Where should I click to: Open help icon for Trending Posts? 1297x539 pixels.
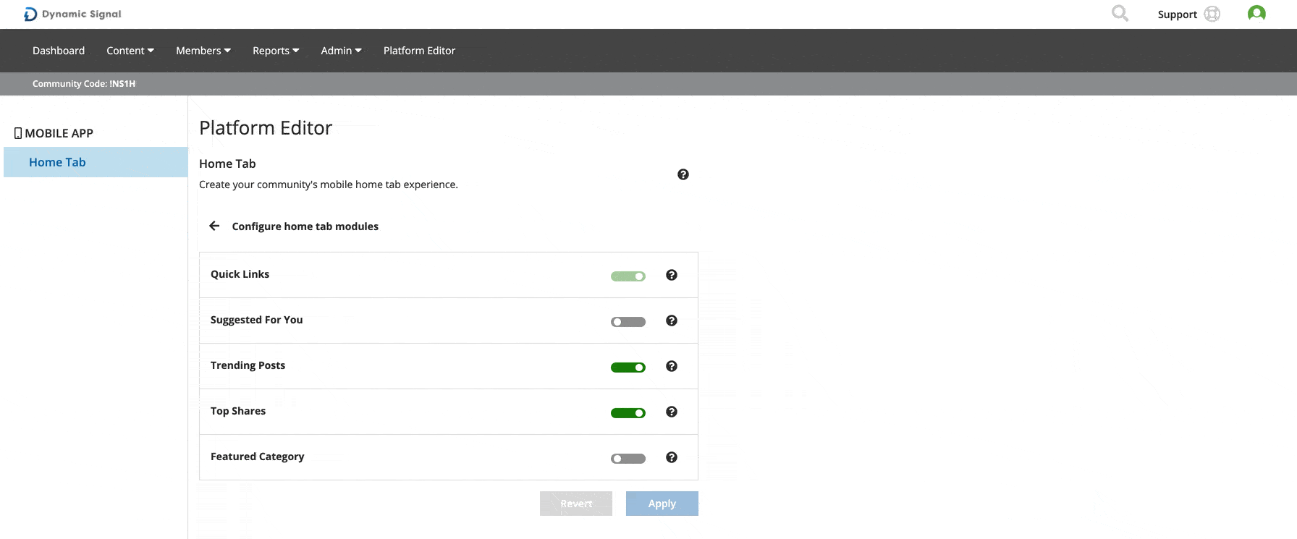(672, 366)
